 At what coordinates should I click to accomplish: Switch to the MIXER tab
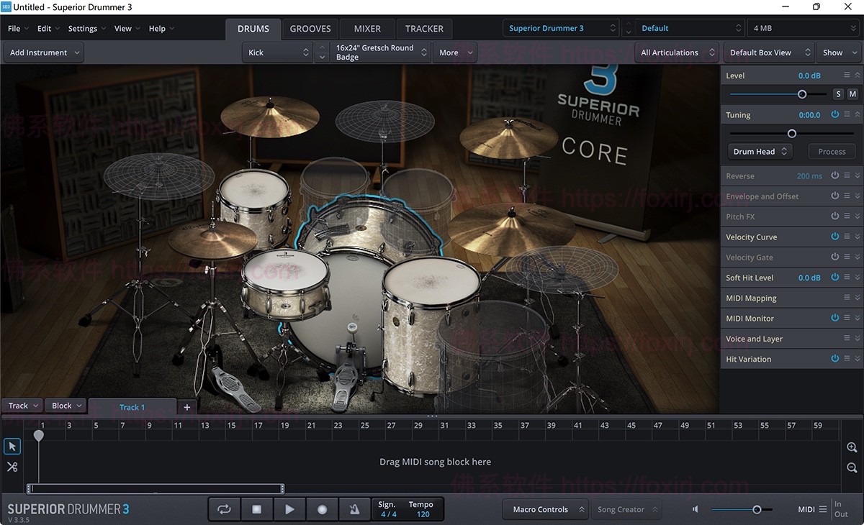click(366, 28)
